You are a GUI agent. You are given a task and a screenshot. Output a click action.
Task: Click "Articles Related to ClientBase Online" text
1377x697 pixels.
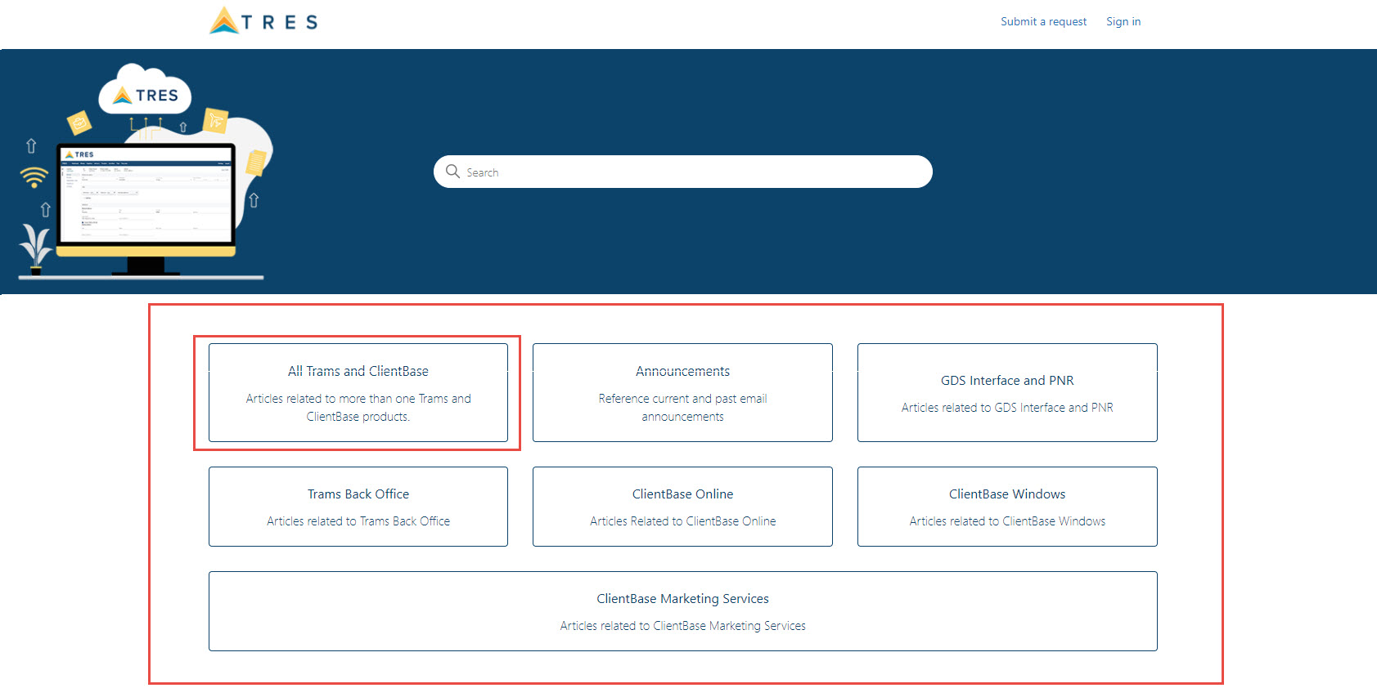coord(682,521)
